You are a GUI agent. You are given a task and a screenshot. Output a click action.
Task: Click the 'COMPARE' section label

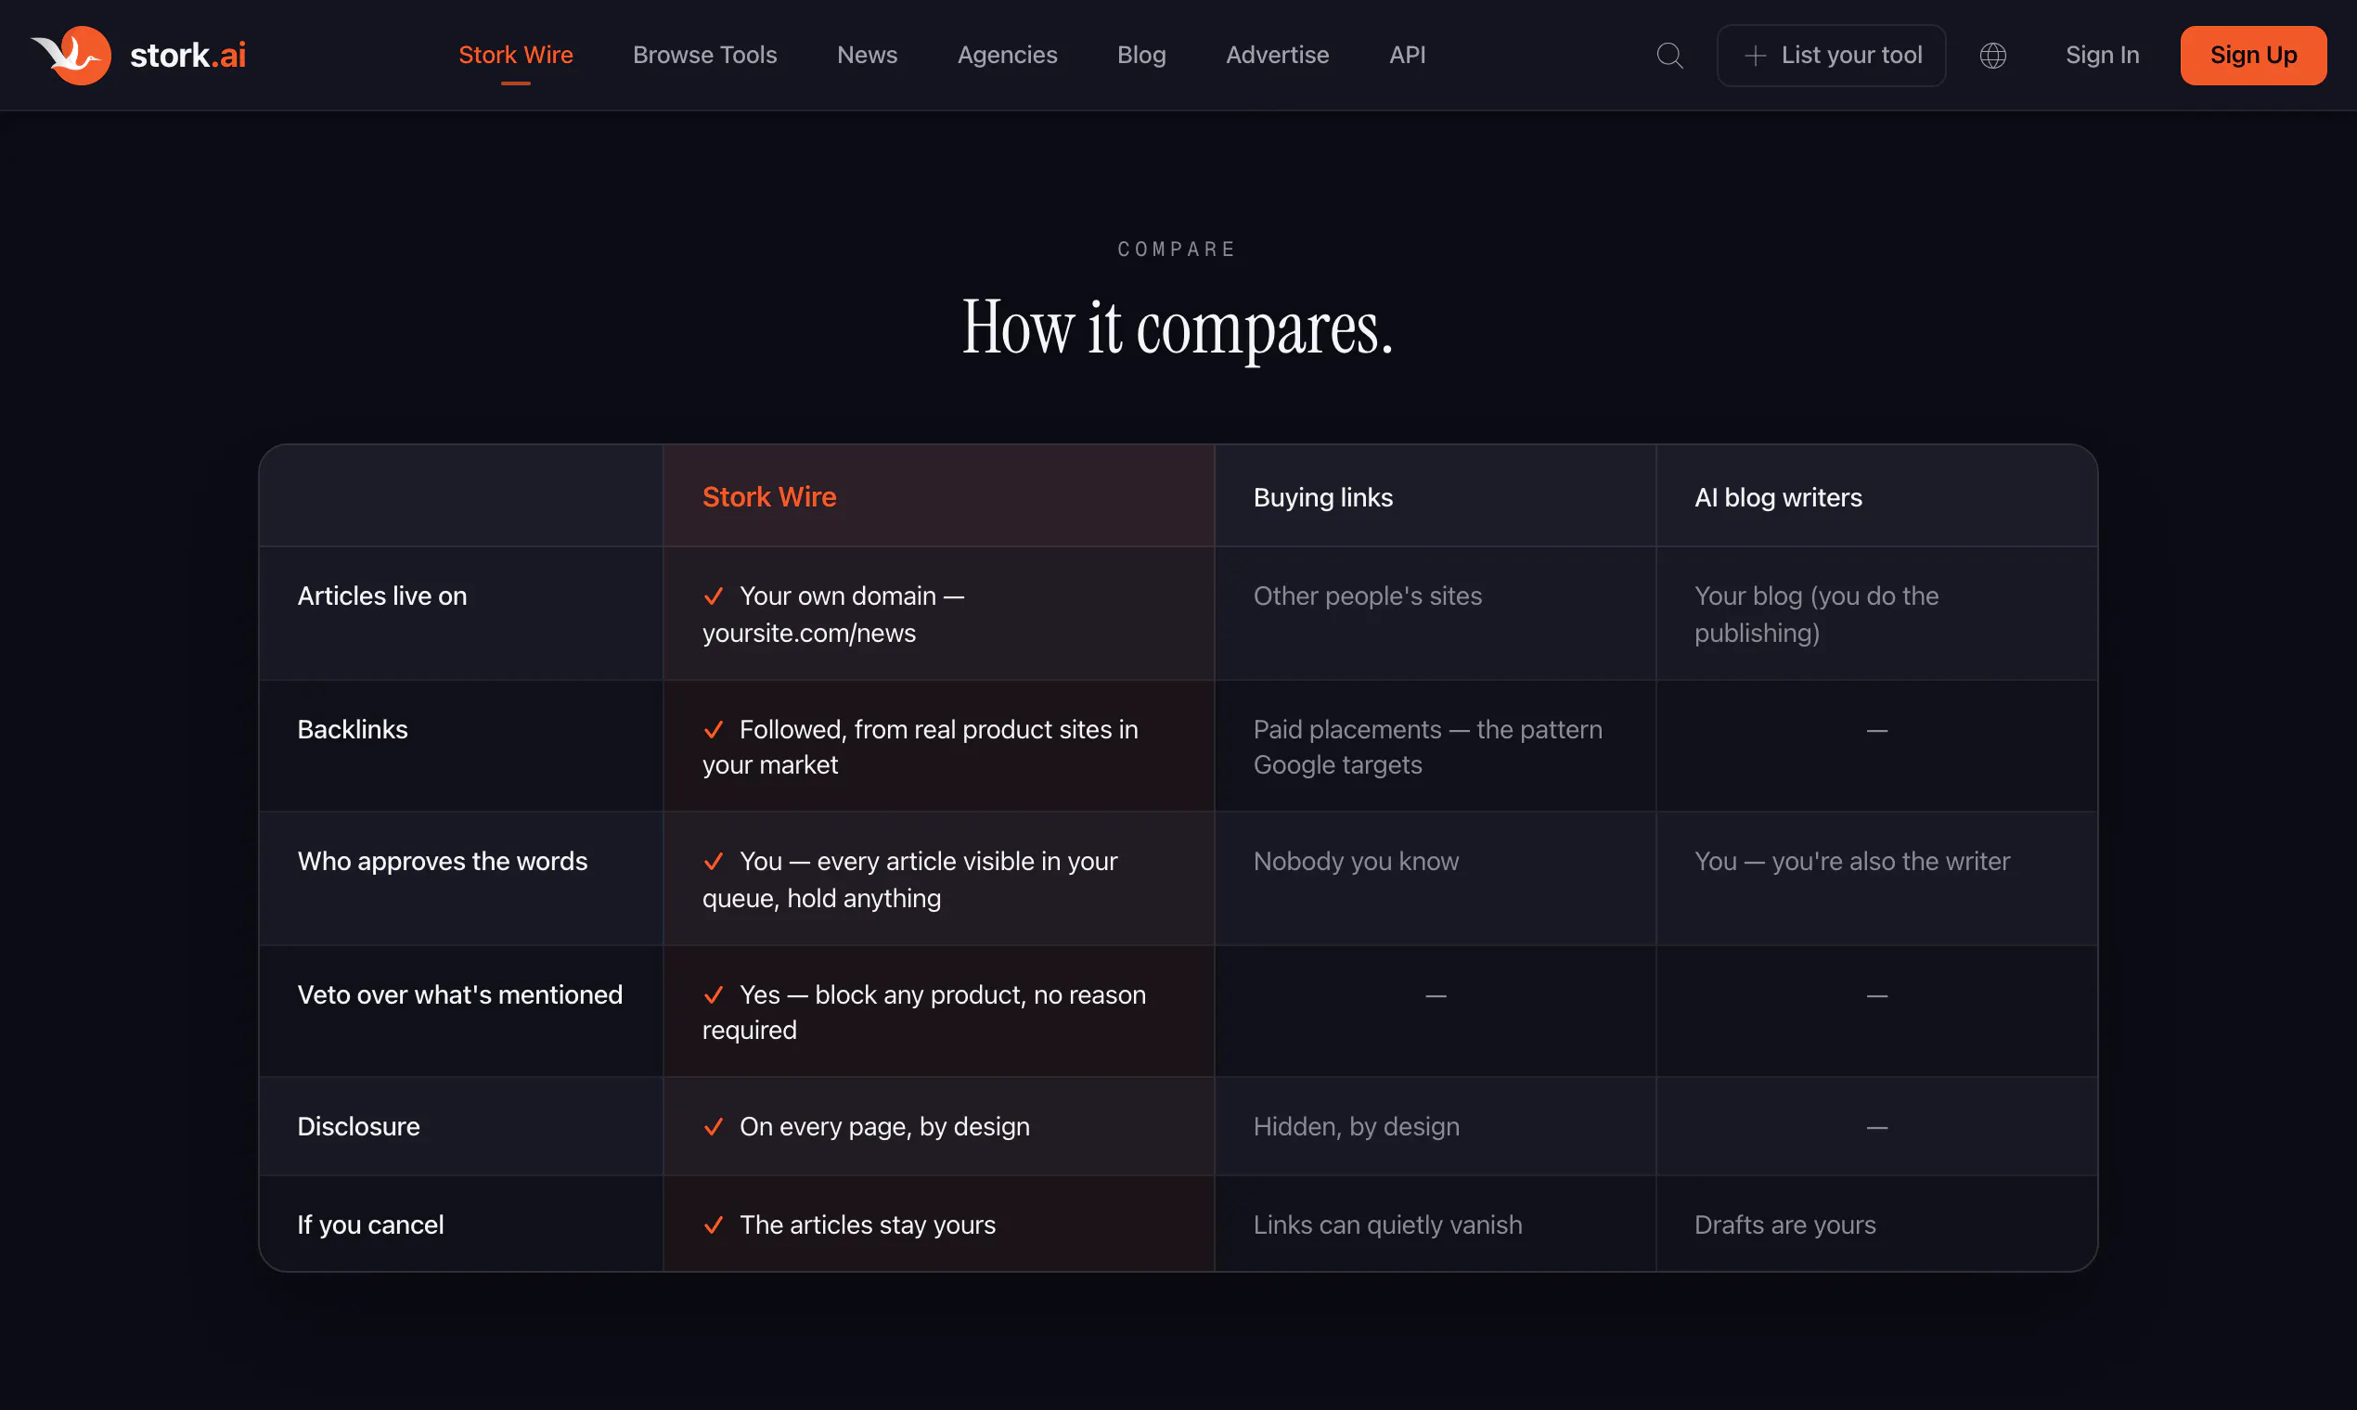[1178, 249]
